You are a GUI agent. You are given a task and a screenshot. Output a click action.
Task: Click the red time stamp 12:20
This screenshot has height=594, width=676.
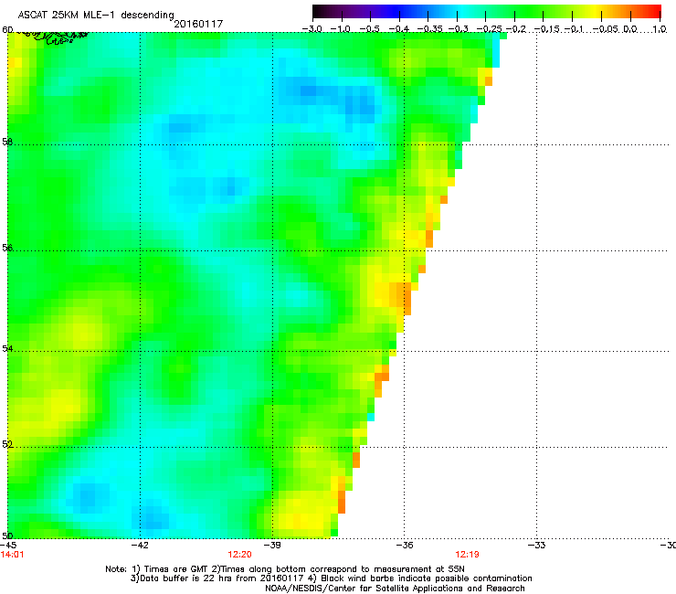239,555
